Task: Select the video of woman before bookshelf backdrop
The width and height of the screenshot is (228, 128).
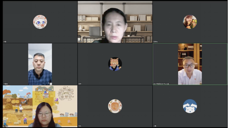Action: 115,22
